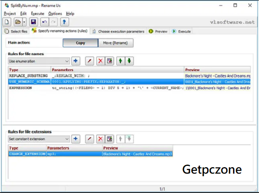The width and height of the screenshot is (259, 193).
Task: Maximize the Rename Us window
Action: (x=235, y=6)
